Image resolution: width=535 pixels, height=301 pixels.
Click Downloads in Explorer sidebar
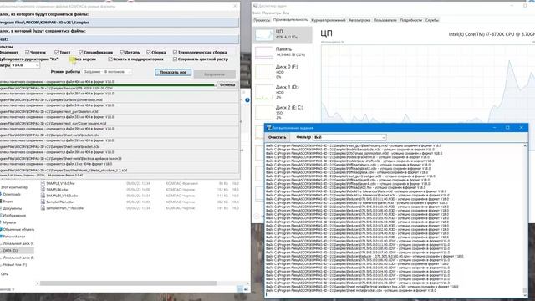[x=12, y=194]
